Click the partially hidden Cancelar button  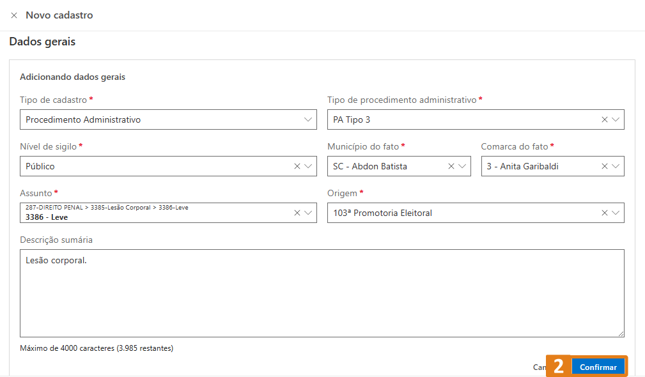pyautogui.click(x=539, y=367)
